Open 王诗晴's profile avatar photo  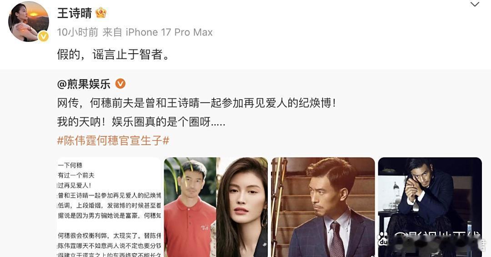(x=29, y=22)
